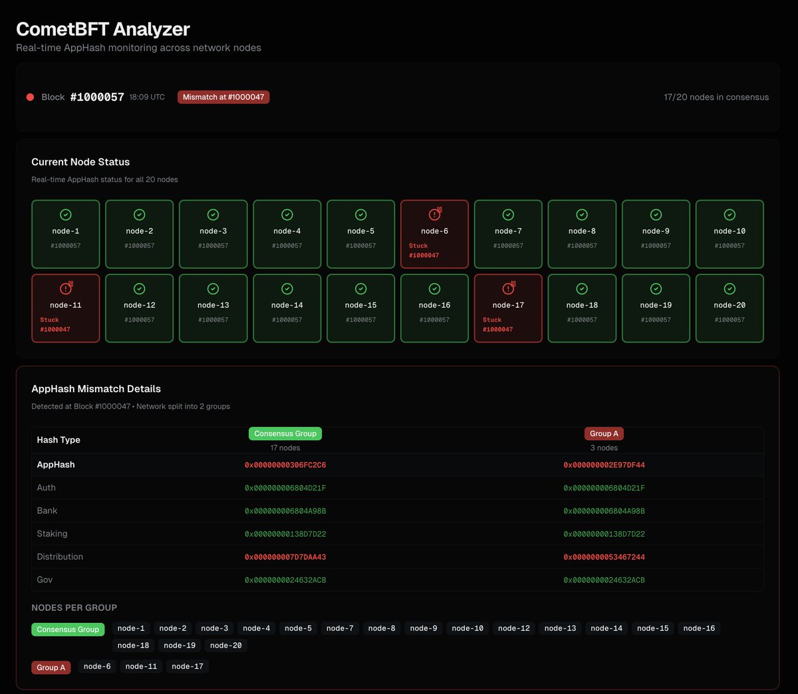798x694 pixels.
Task: Select the node-20 chip in Consensus Group list
Action: pyautogui.click(x=226, y=645)
